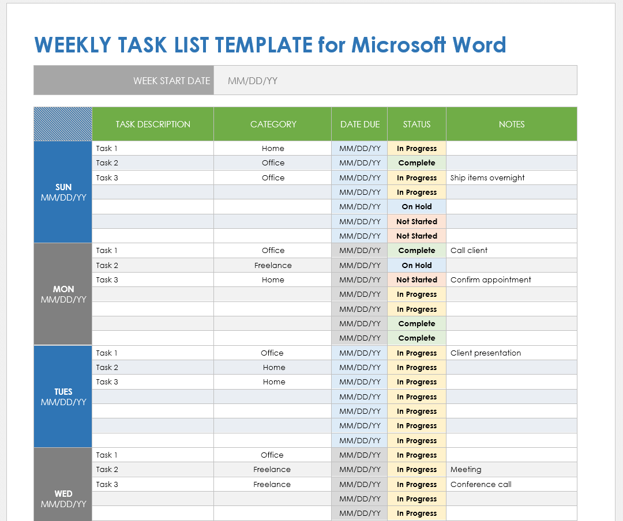Click Task 1 description cell under Sunday

[x=107, y=148]
